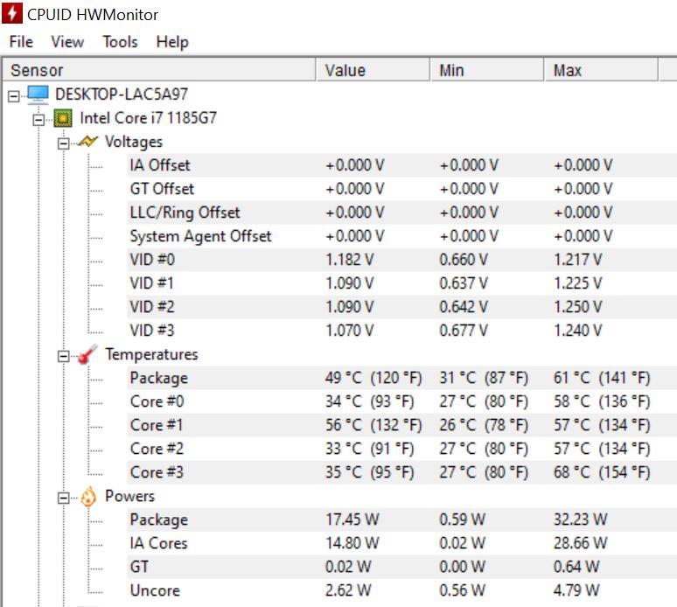Click the Powers flame icon

[88, 497]
